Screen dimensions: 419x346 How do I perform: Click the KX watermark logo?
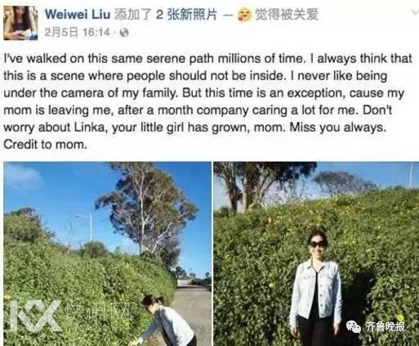(35, 316)
